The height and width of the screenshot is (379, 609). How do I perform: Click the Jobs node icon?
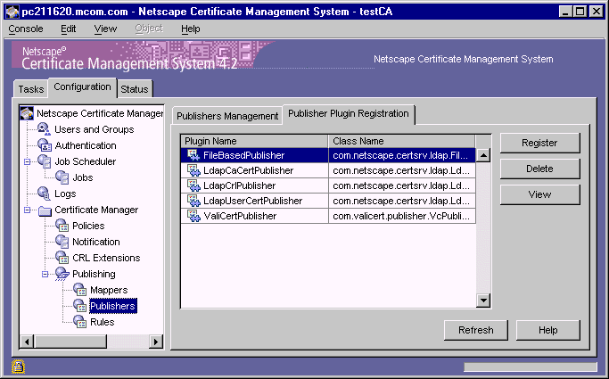click(x=62, y=177)
